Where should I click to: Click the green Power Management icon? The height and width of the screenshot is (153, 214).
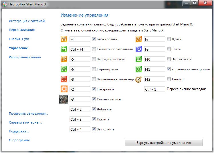click(139, 69)
